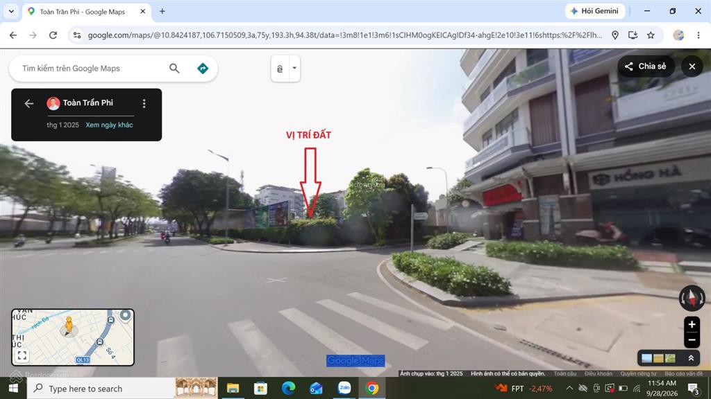Expand the imagery strip with the double chevron

point(691,358)
